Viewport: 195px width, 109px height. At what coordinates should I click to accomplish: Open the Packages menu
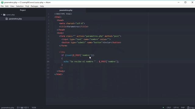(x=34, y=6)
